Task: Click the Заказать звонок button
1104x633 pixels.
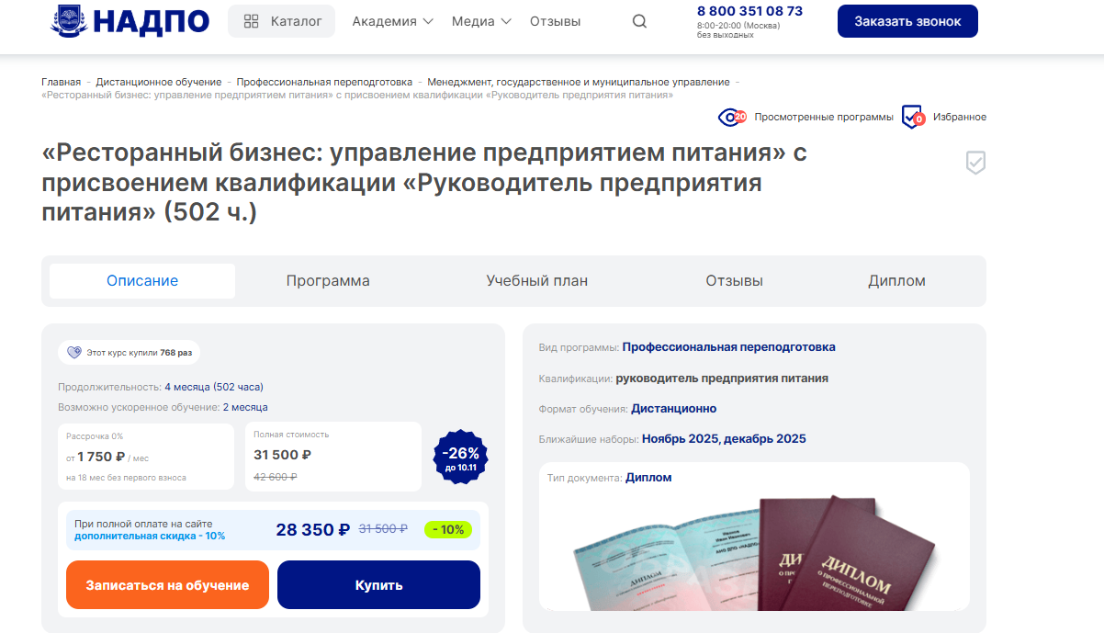Action: [907, 21]
